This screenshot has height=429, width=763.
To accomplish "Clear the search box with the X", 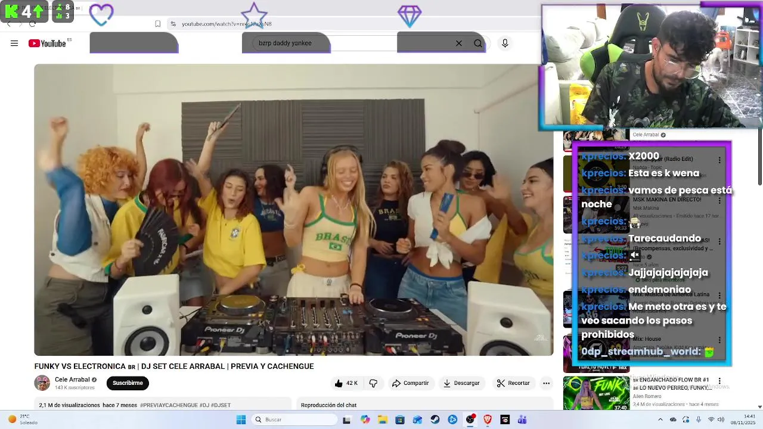I will point(459,43).
